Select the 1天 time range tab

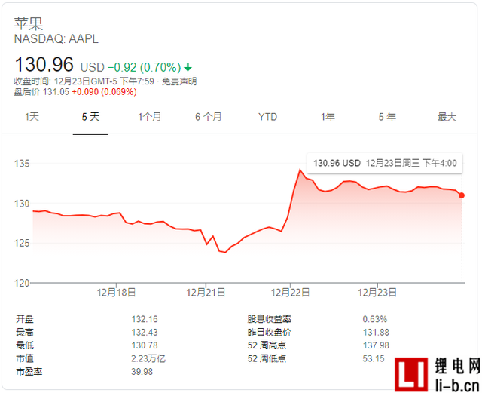coord(32,117)
